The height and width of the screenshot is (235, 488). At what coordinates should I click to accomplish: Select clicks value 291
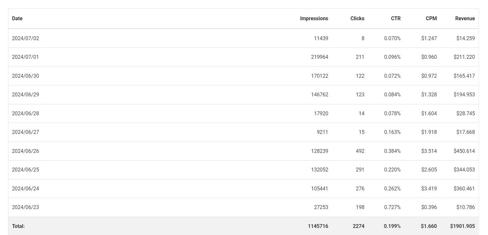(360, 170)
